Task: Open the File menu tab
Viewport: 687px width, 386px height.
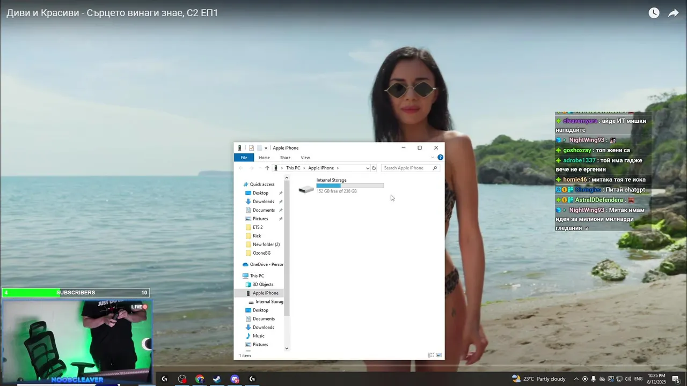Action: coord(244,158)
